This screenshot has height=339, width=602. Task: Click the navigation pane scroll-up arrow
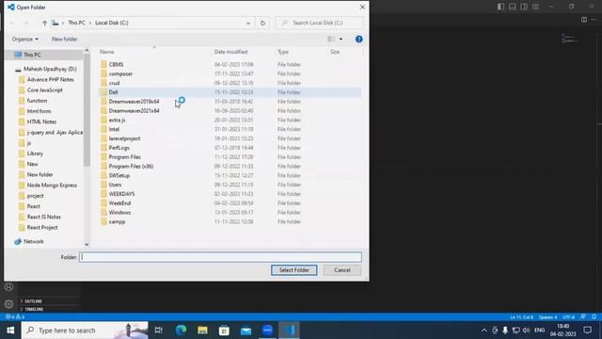tap(87, 51)
